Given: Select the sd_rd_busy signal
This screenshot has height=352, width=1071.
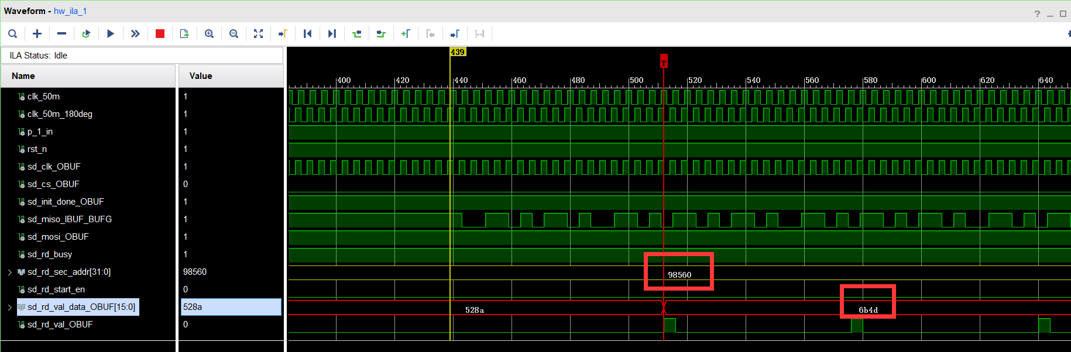Looking at the screenshot, I should (50, 254).
